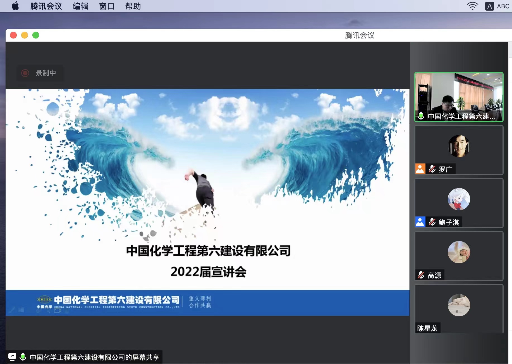Open the 编辑 menu
This screenshot has width=512, height=364.
point(80,6)
